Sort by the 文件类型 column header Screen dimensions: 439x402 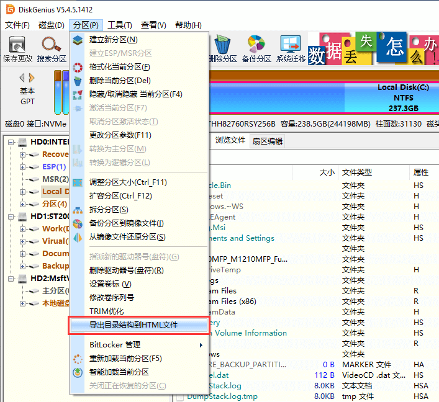[374, 172]
